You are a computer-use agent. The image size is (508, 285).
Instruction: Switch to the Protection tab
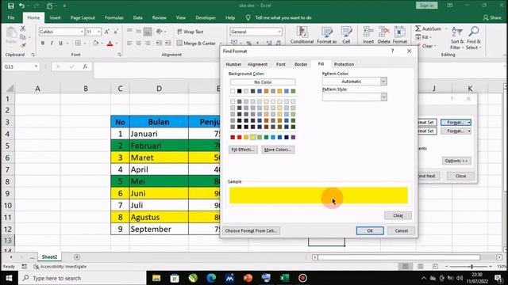click(344, 64)
